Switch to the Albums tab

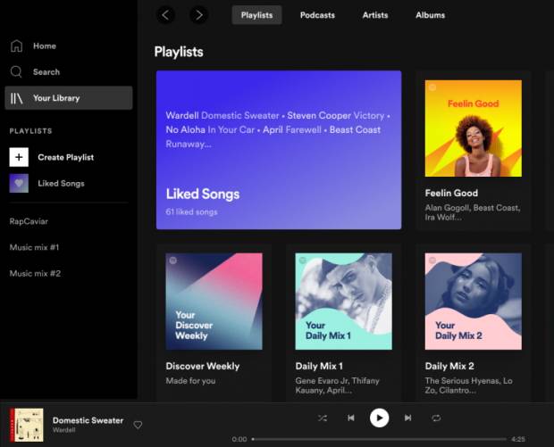(431, 15)
